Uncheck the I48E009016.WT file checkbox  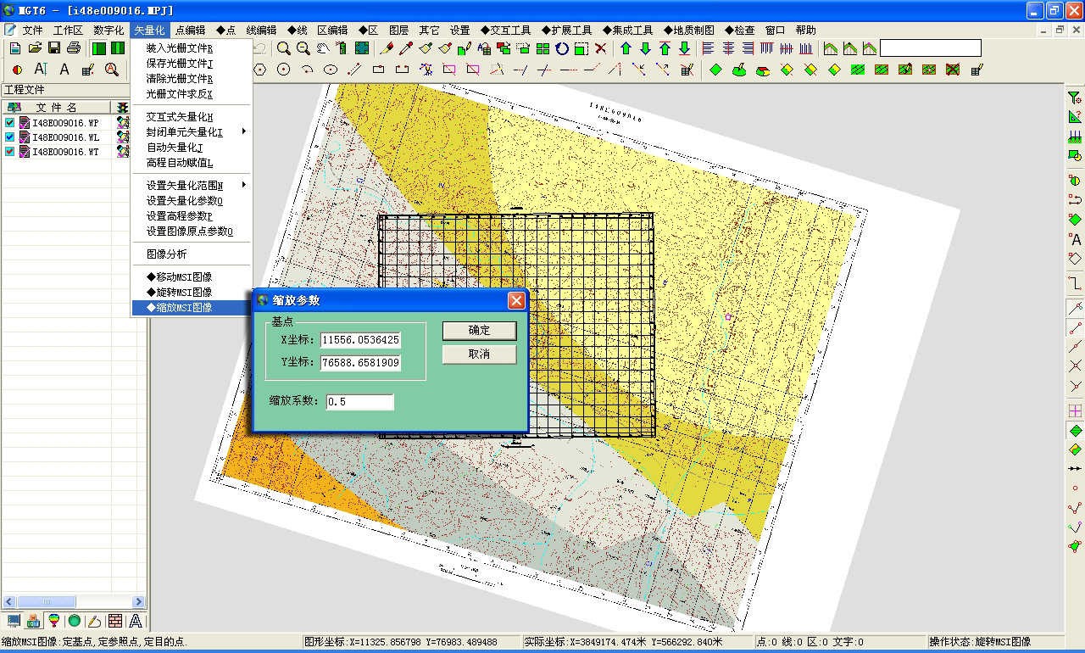(x=9, y=151)
